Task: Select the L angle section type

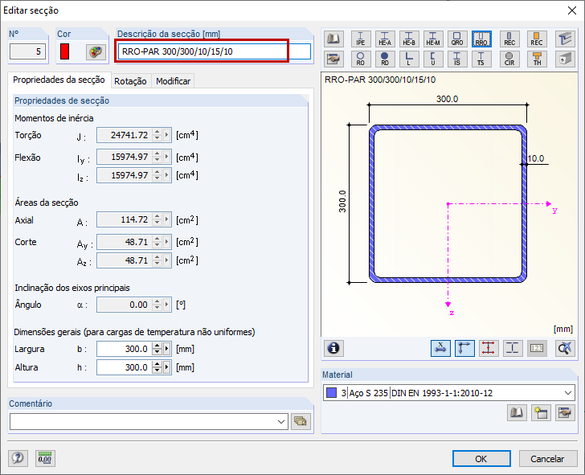Action: pos(409,59)
